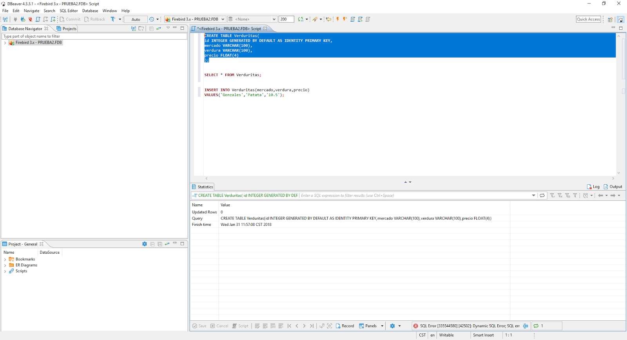Open the File menu
627x340 pixels.
5,11
